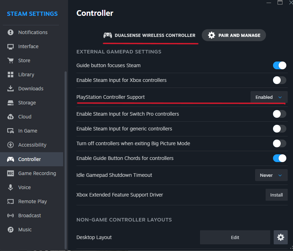This screenshot has width=293, height=251.
Task: Click the Music note icon
Action: (11, 230)
